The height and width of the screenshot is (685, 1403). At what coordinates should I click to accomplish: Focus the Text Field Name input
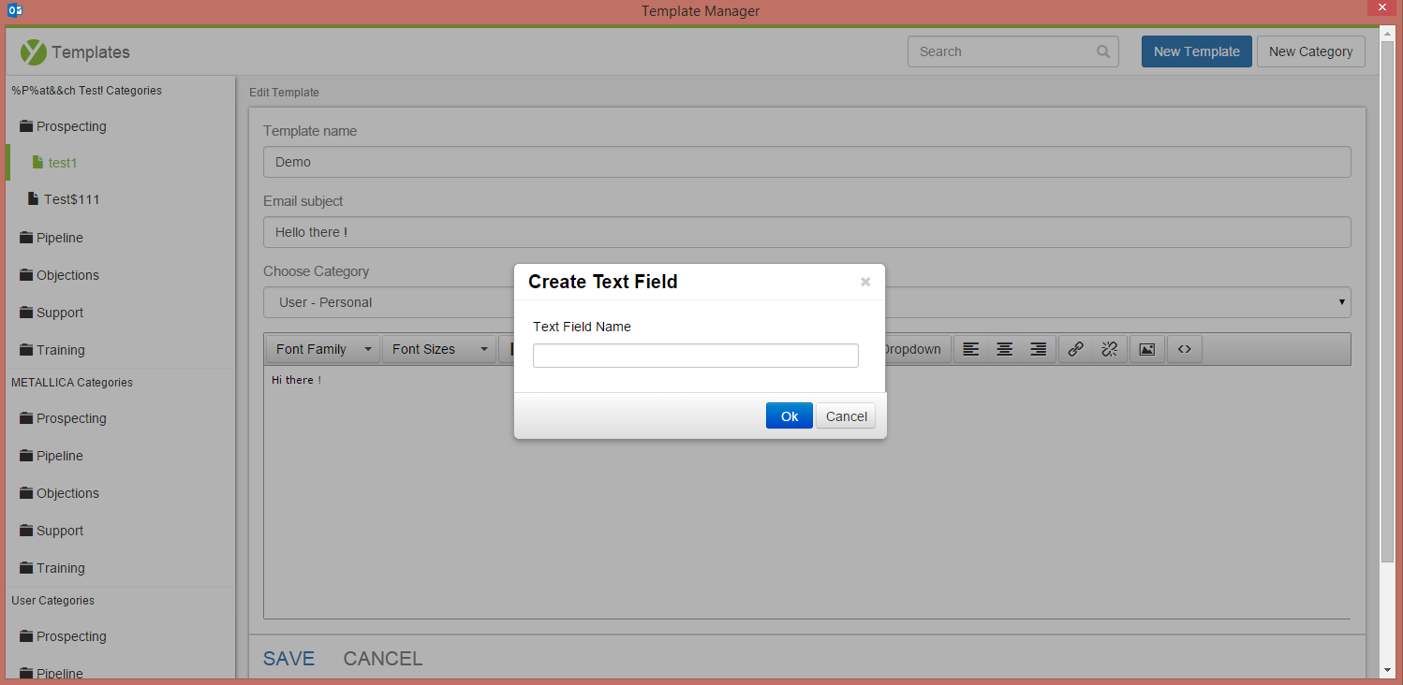[695, 356]
